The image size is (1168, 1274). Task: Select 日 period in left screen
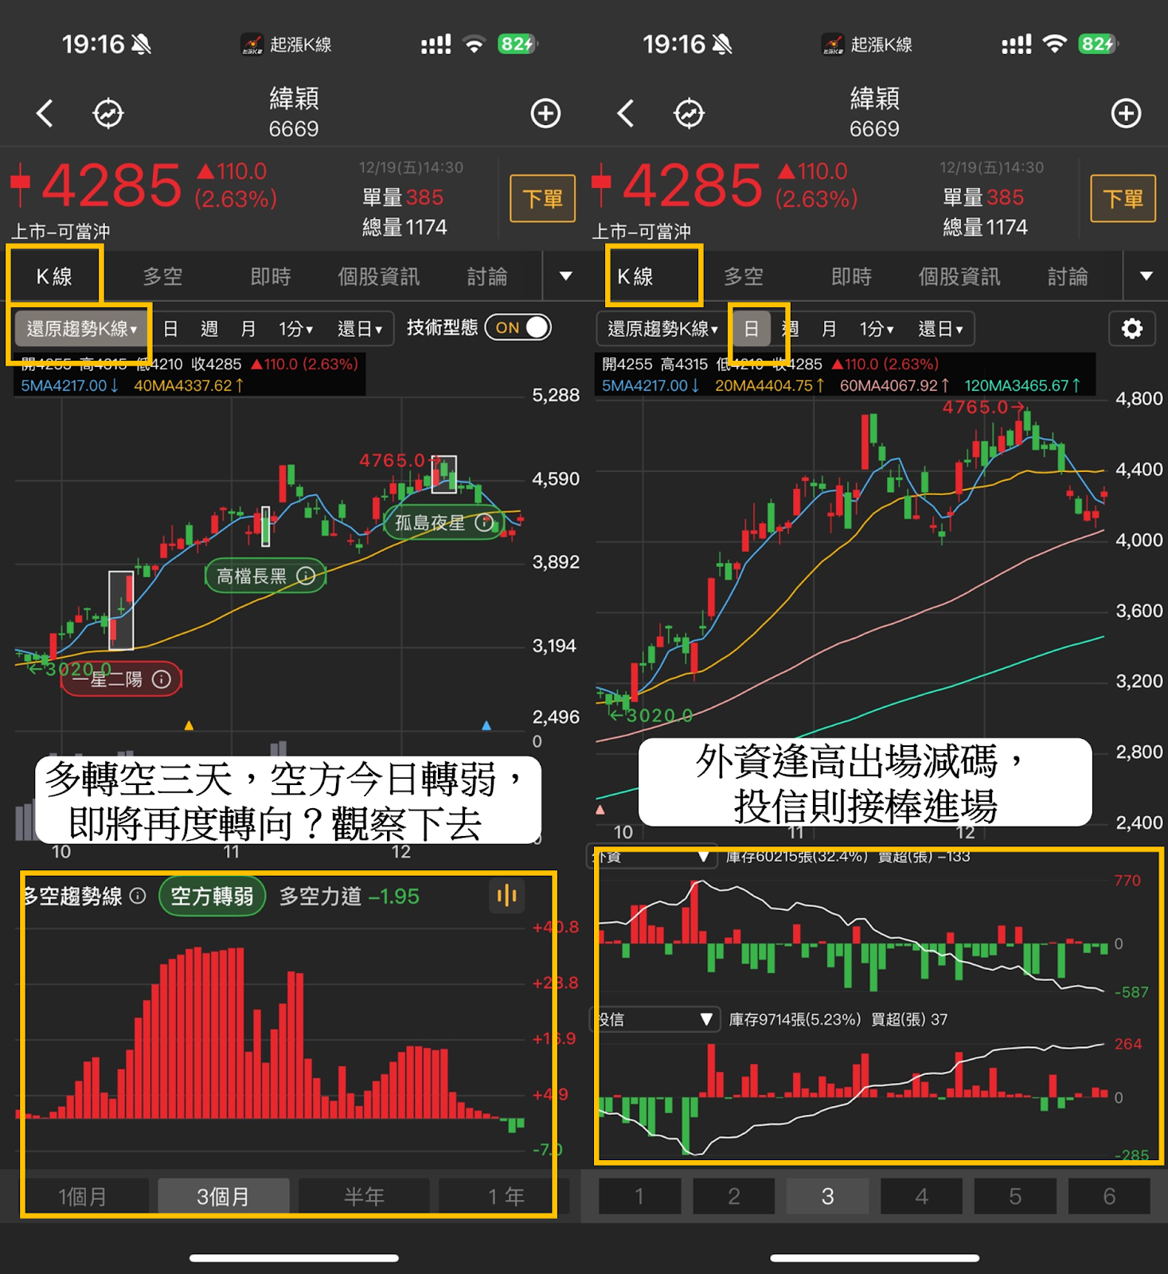coord(170,329)
